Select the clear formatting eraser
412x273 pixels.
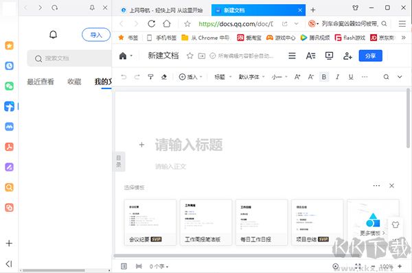(164, 77)
